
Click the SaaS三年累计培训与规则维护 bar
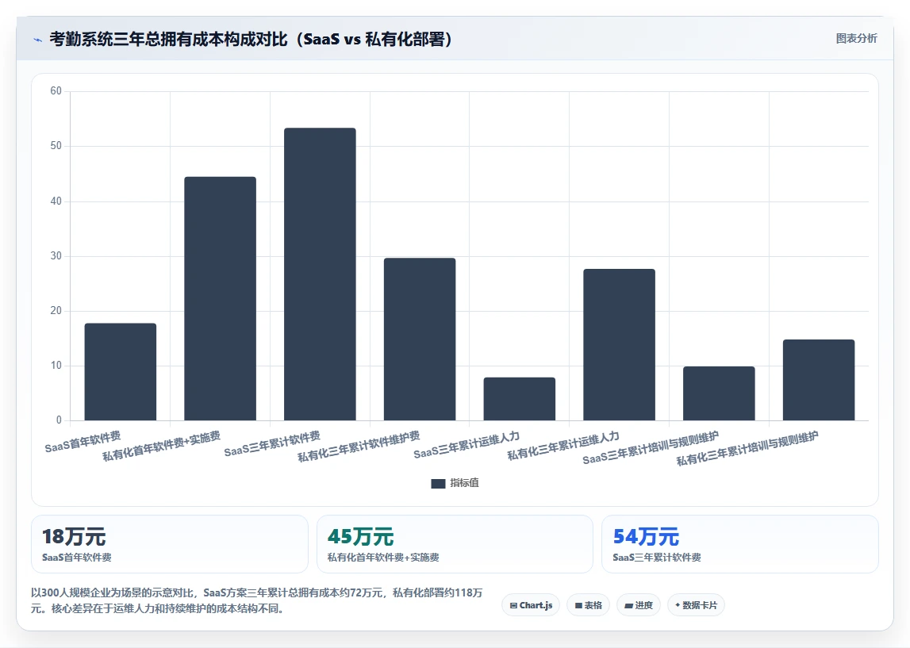click(x=719, y=393)
